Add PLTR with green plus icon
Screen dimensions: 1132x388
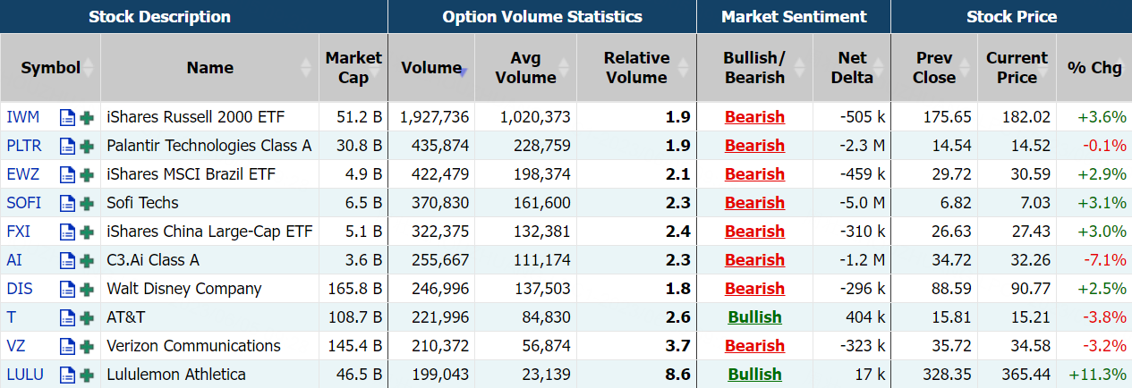point(87,146)
